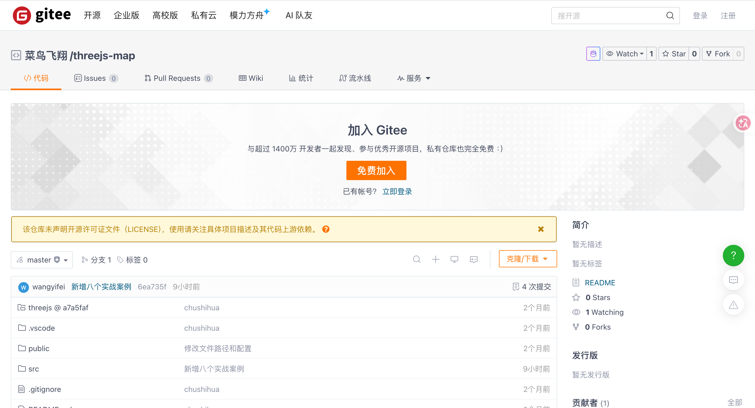The height and width of the screenshot is (408, 755).
Task: Click wangyifei author name
Action: 49,287
